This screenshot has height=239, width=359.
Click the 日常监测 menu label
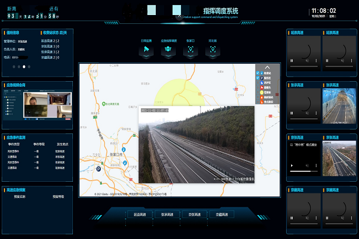pos(146,41)
